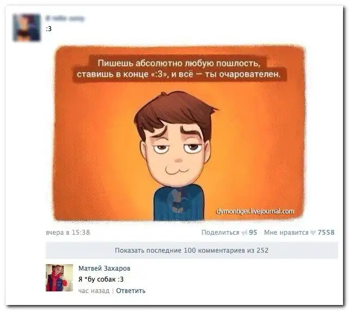Open the 7558 likes counter
The width and height of the screenshot is (349, 311).
tap(326, 233)
